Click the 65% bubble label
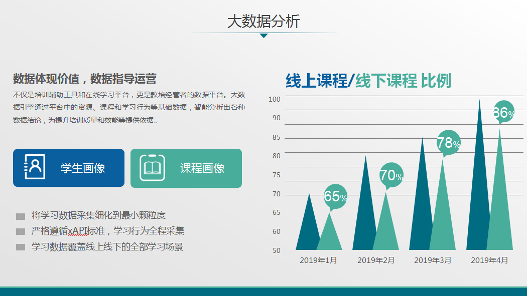Screen dimensions: 527x296 point(335,197)
